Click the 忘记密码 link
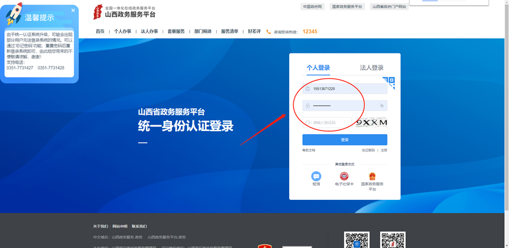 click(x=368, y=150)
